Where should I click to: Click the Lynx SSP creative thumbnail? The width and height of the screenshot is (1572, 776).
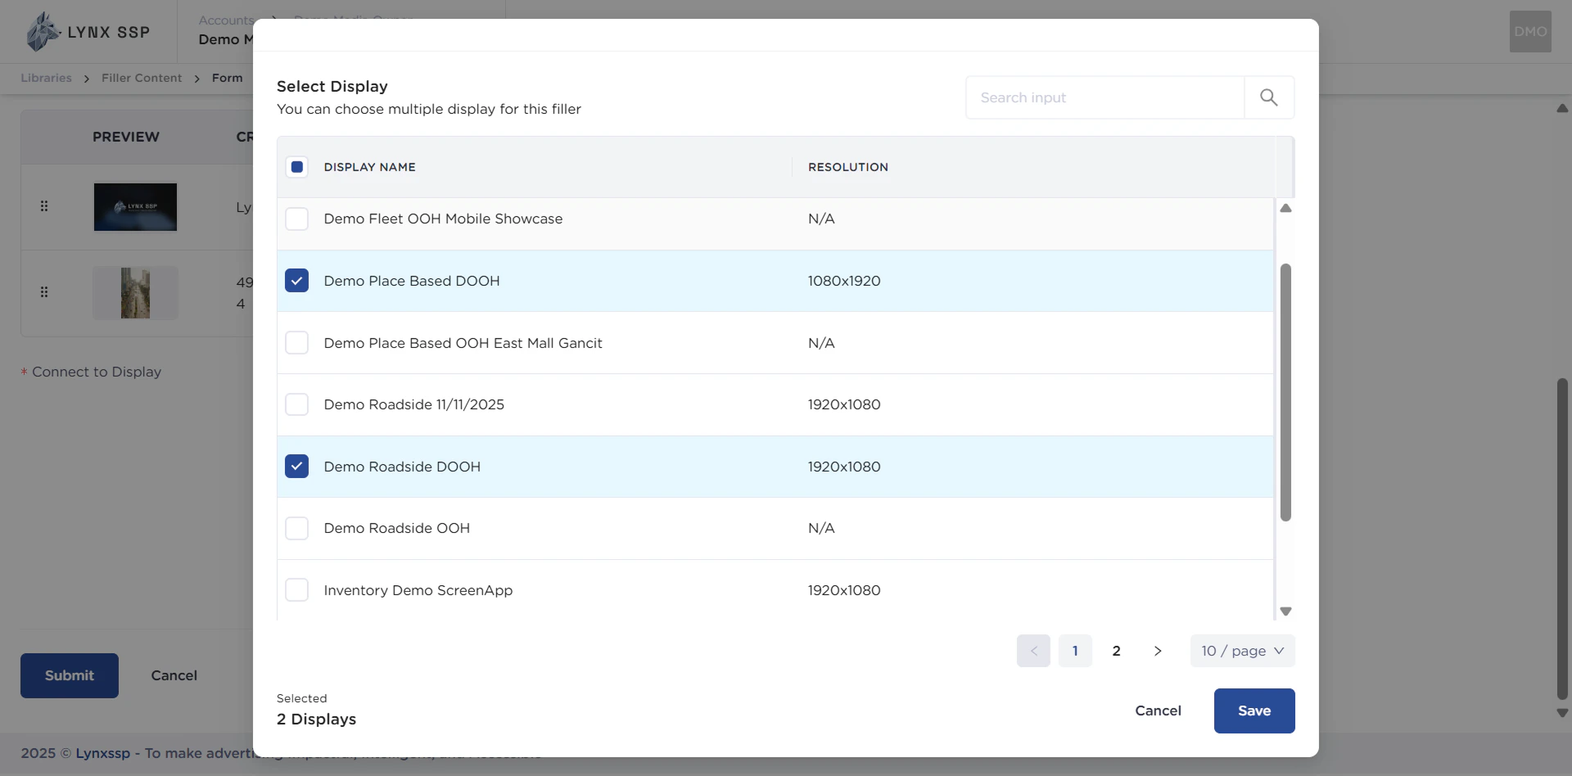point(135,207)
